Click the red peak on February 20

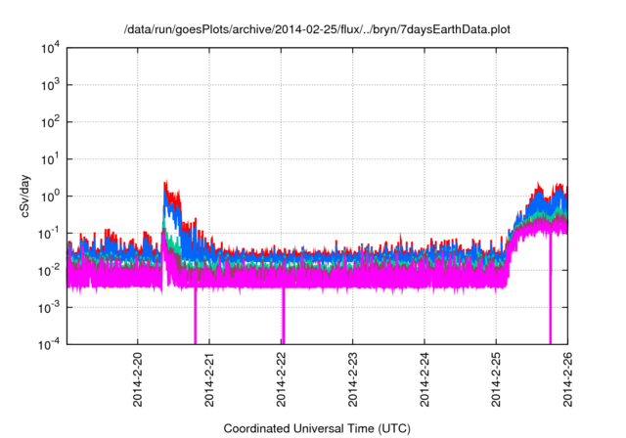pyautogui.click(x=165, y=185)
